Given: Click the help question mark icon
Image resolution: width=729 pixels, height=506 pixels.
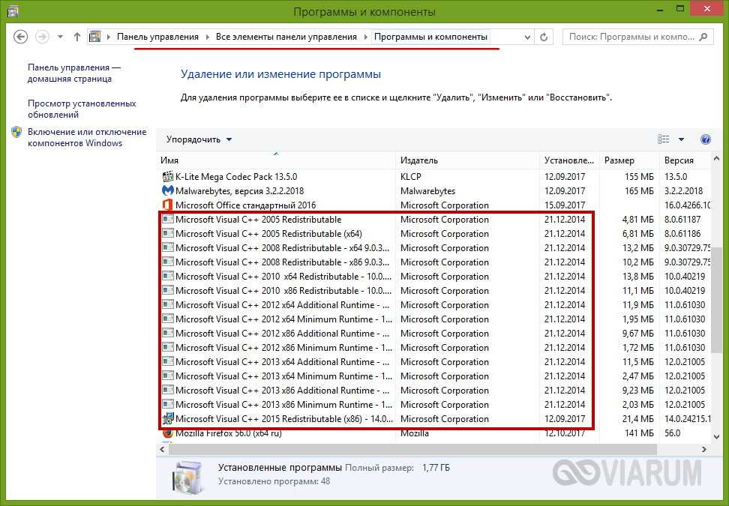Looking at the screenshot, I should (x=705, y=139).
